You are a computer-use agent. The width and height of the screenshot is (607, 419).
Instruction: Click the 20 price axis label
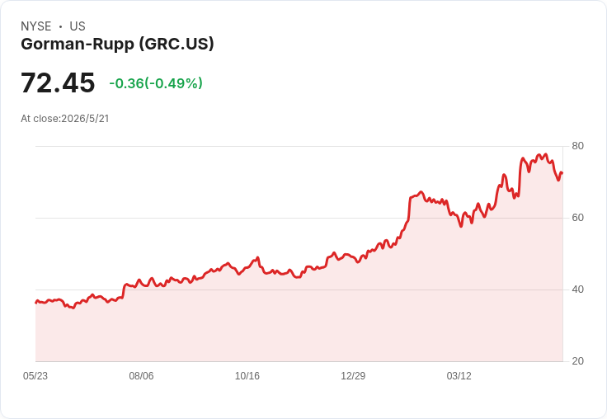[577, 361]
